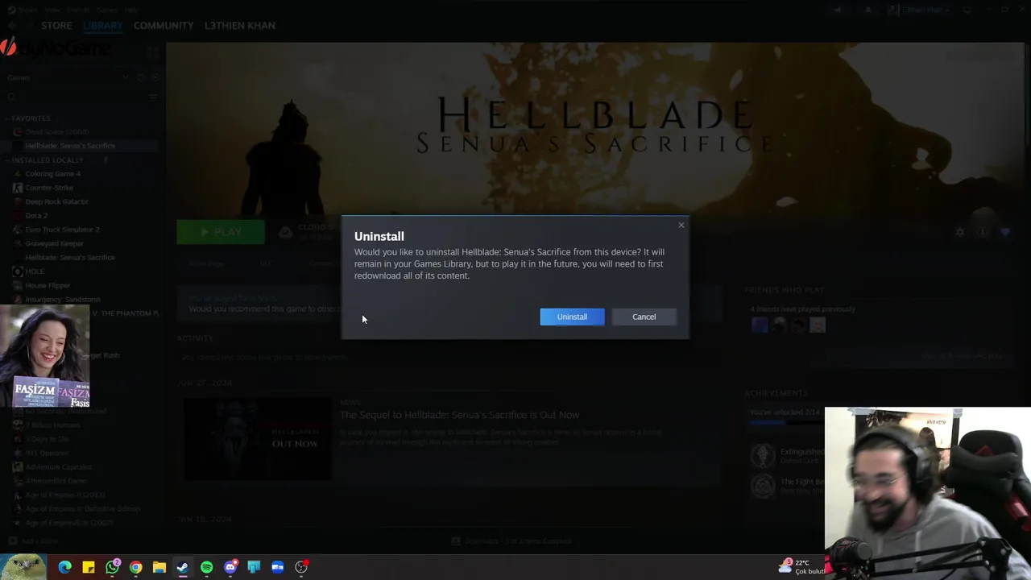The image size is (1031, 580).
Task: Open Spotify from the taskbar
Action: [206, 567]
